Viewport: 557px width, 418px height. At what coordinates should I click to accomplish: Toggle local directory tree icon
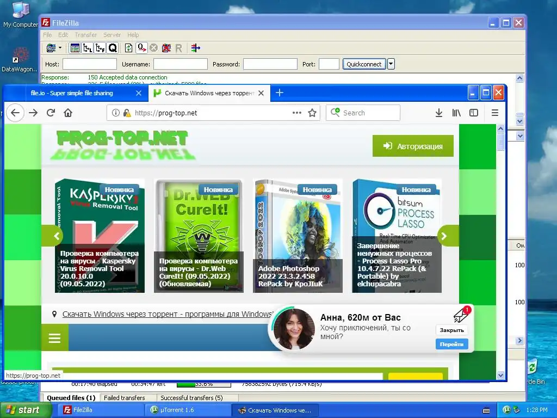88,48
